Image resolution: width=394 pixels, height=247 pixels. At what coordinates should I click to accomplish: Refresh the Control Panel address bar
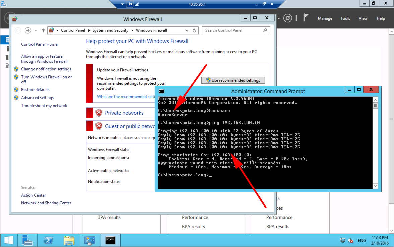(x=194, y=31)
